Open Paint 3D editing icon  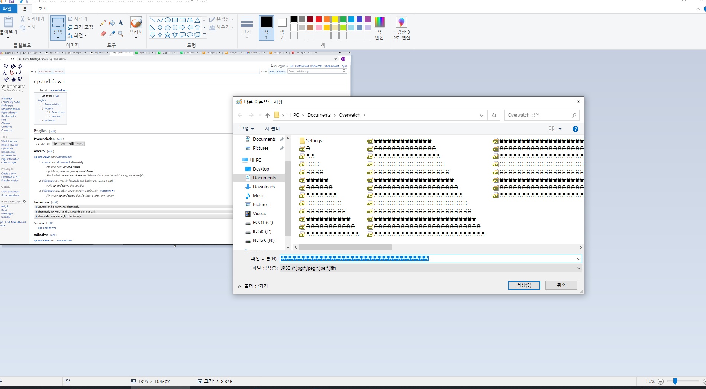pyautogui.click(x=401, y=22)
